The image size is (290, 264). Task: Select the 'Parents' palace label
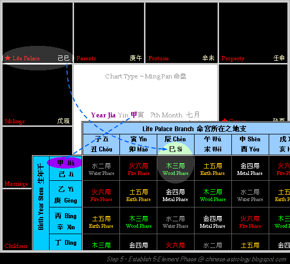(86, 58)
